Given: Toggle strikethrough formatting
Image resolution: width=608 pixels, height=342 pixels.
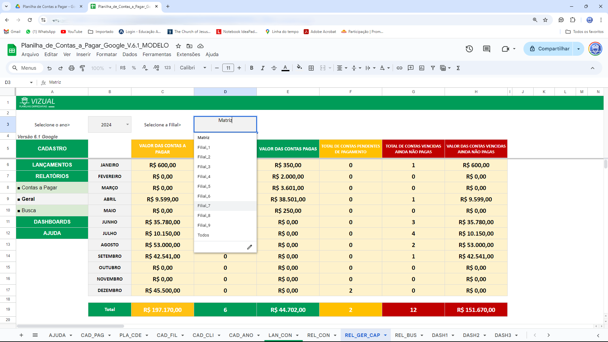Looking at the screenshot, I should [274, 68].
